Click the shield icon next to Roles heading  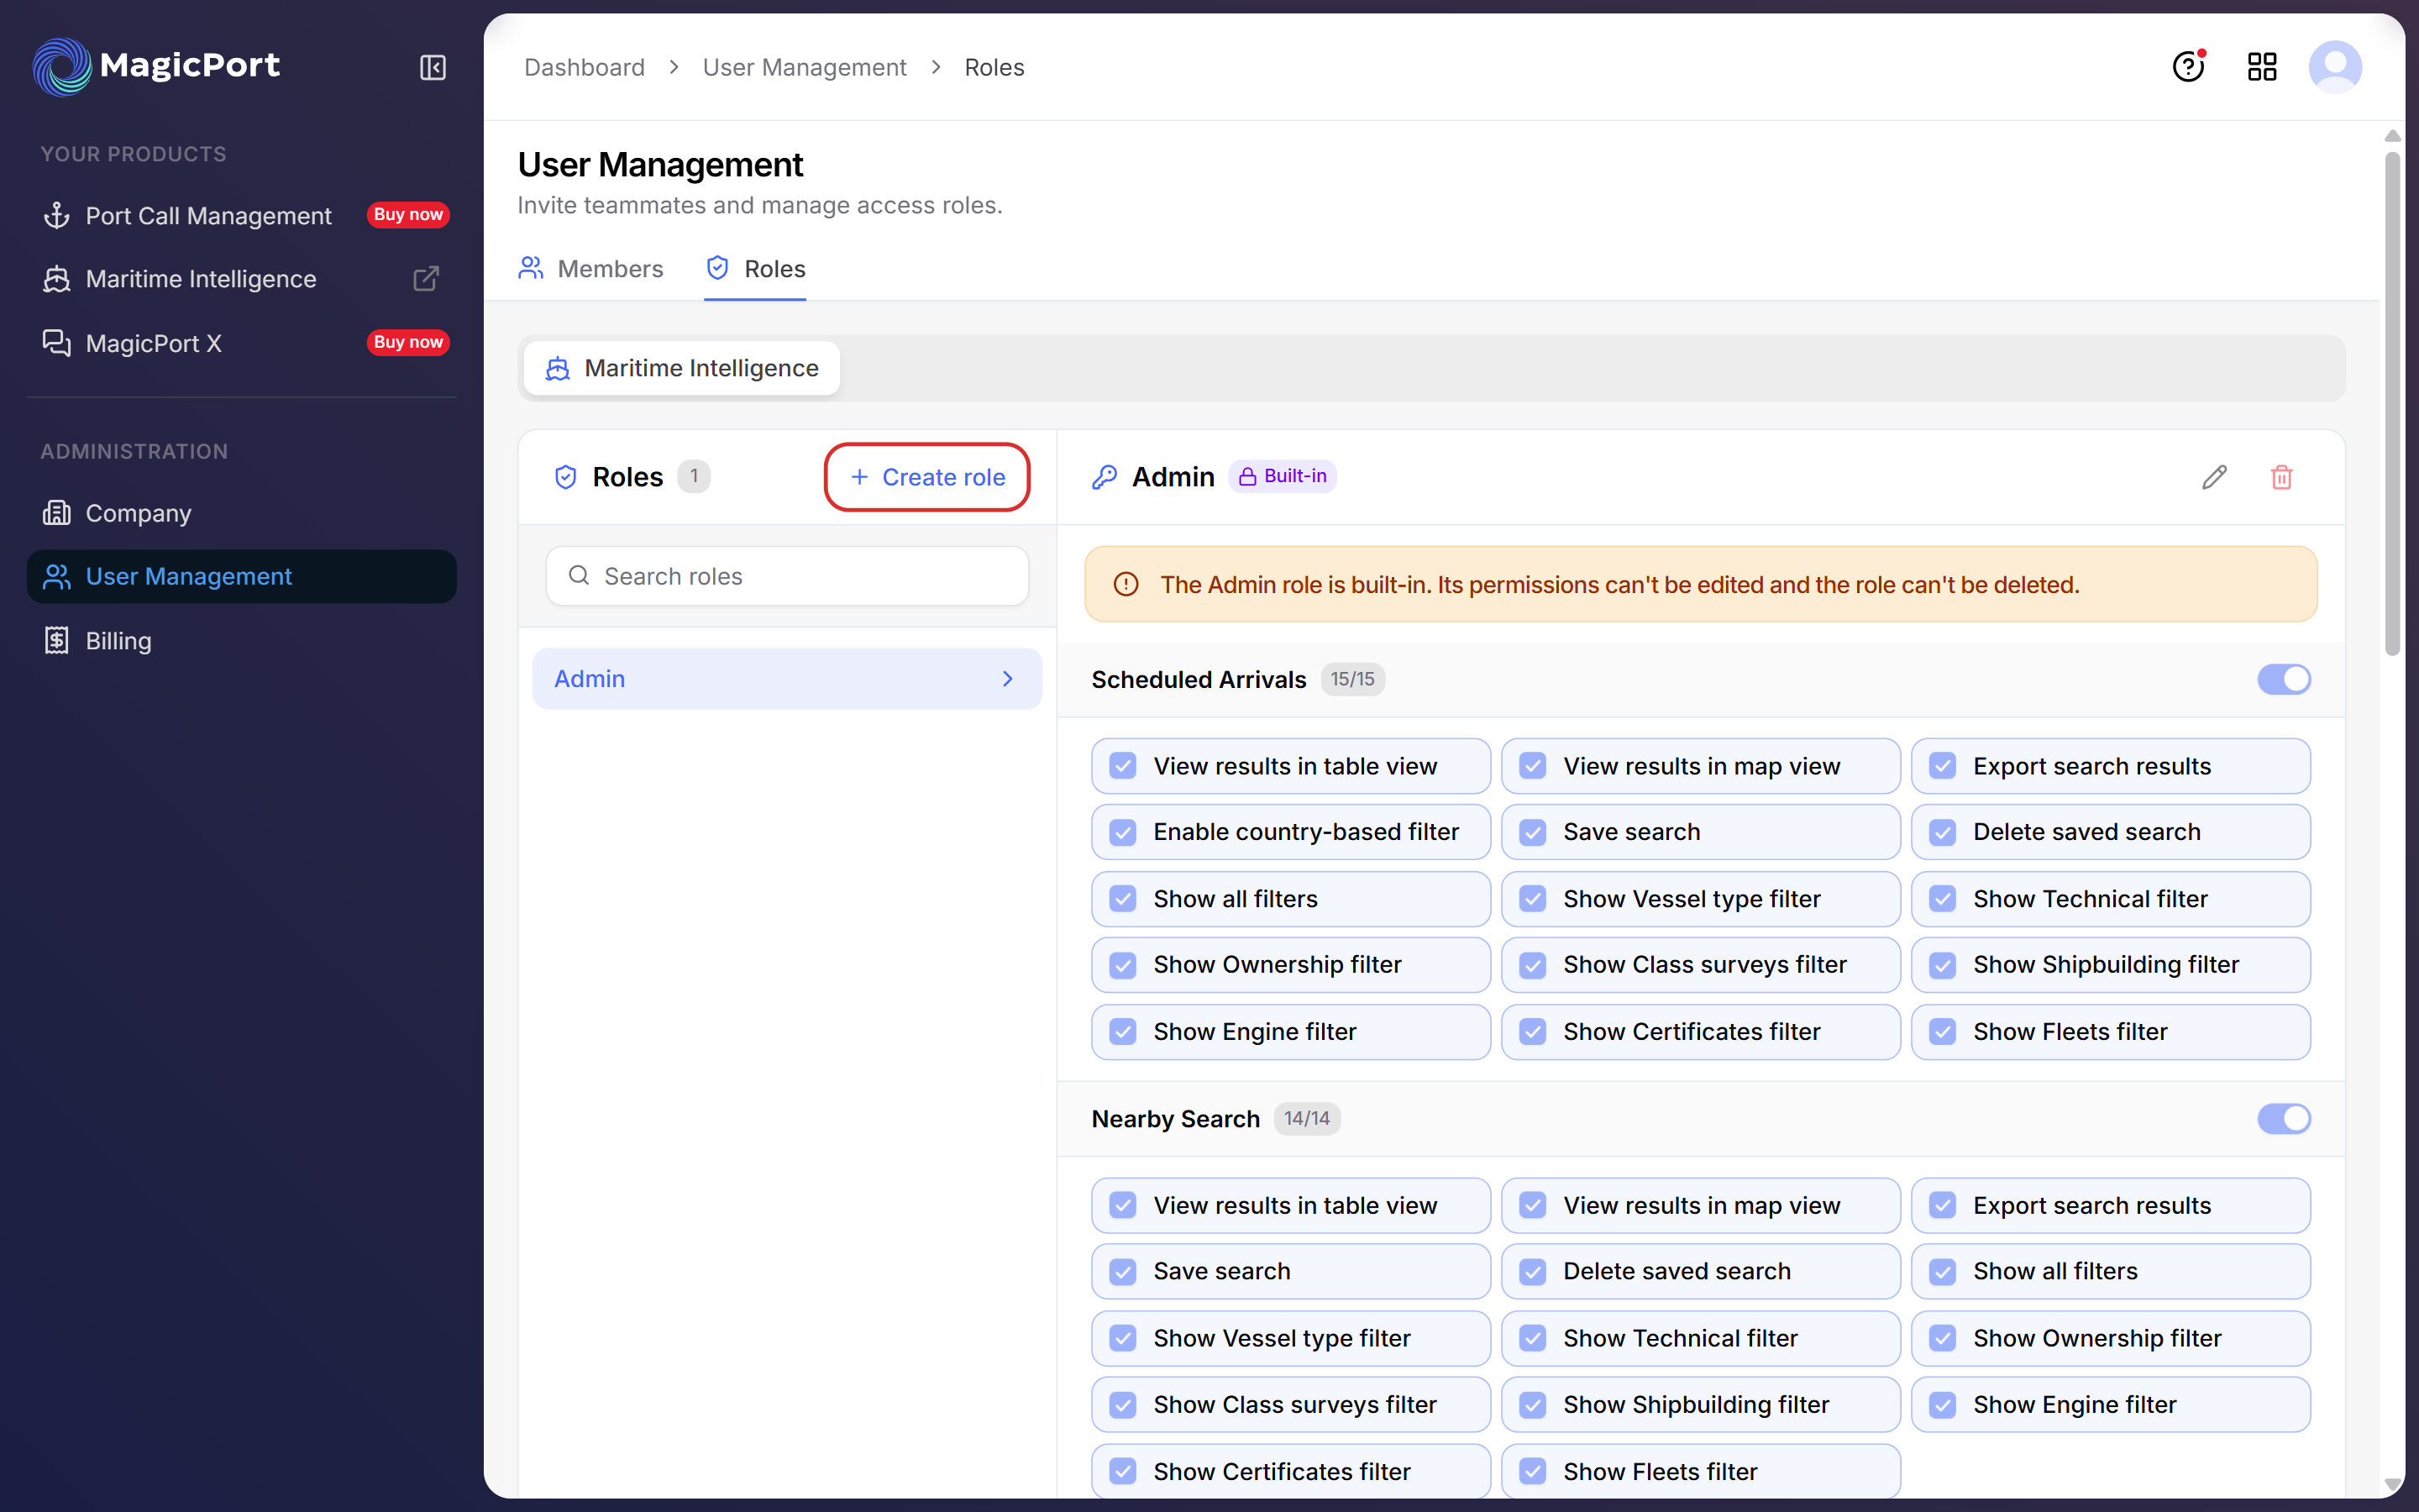[x=566, y=477]
